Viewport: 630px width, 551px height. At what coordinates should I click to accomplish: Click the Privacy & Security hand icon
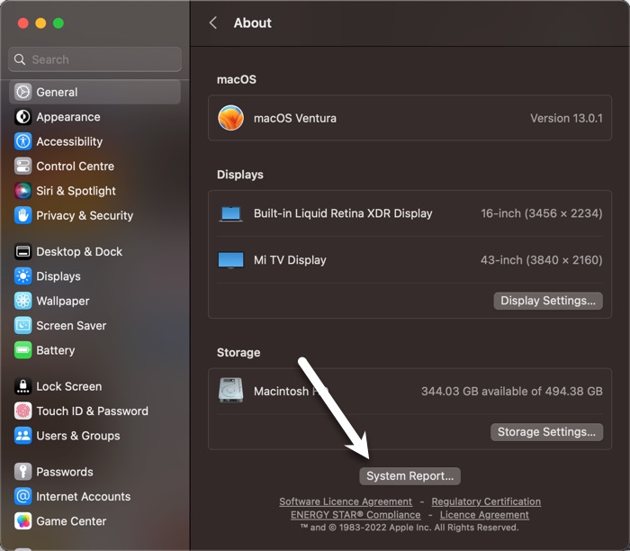click(x=22, y=215)
